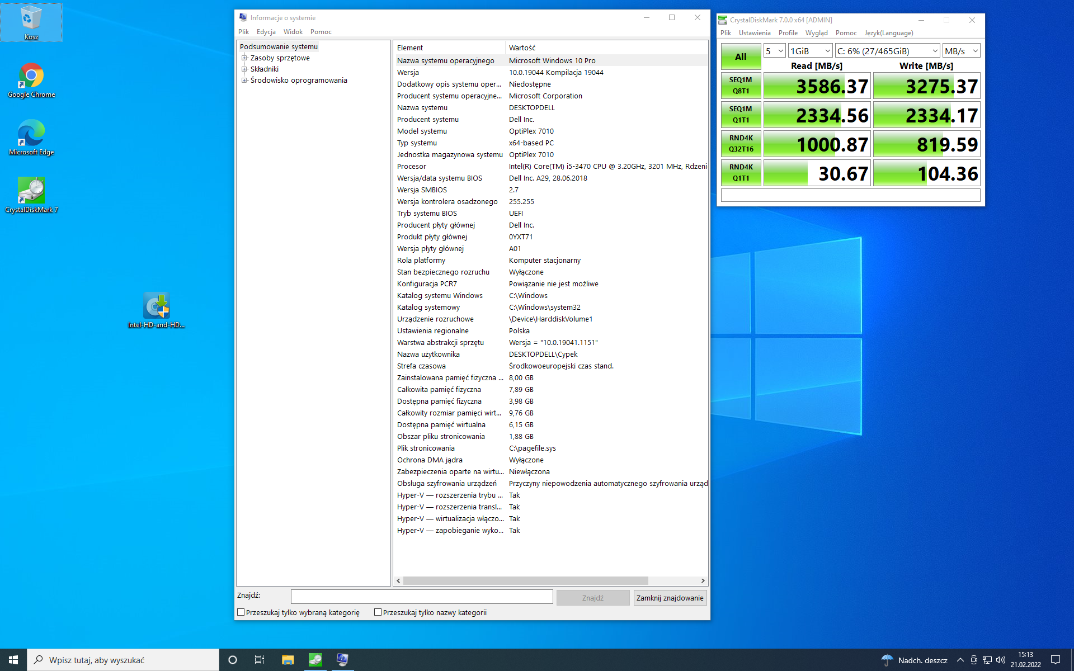Open the Kosz recycle bin icon
Screen dimensions: 1074x671
pos(31,22)
